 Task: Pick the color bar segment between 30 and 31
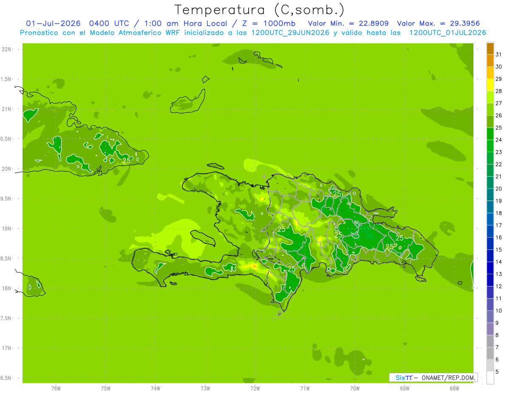(x=490, y=61)
